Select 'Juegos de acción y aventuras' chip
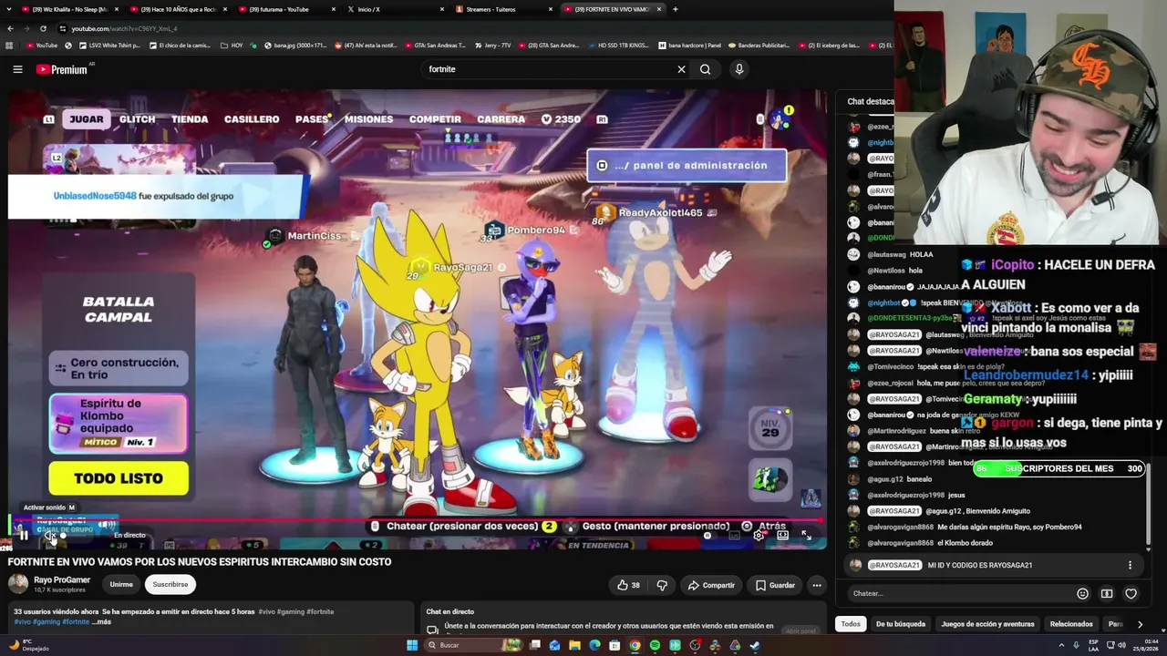Image resolution: width=1167 pixels, height=656 pixels. coord(987,624)
